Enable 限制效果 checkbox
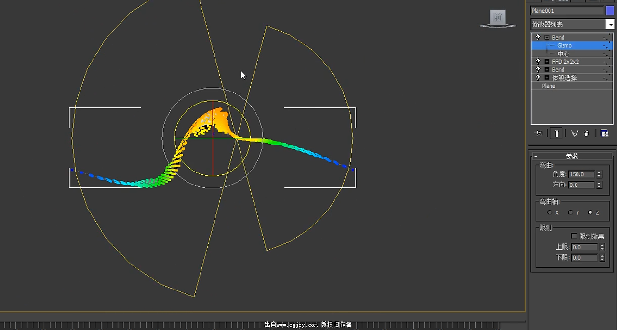Viewport: 617px width, 330px height. tap(574, 236)
